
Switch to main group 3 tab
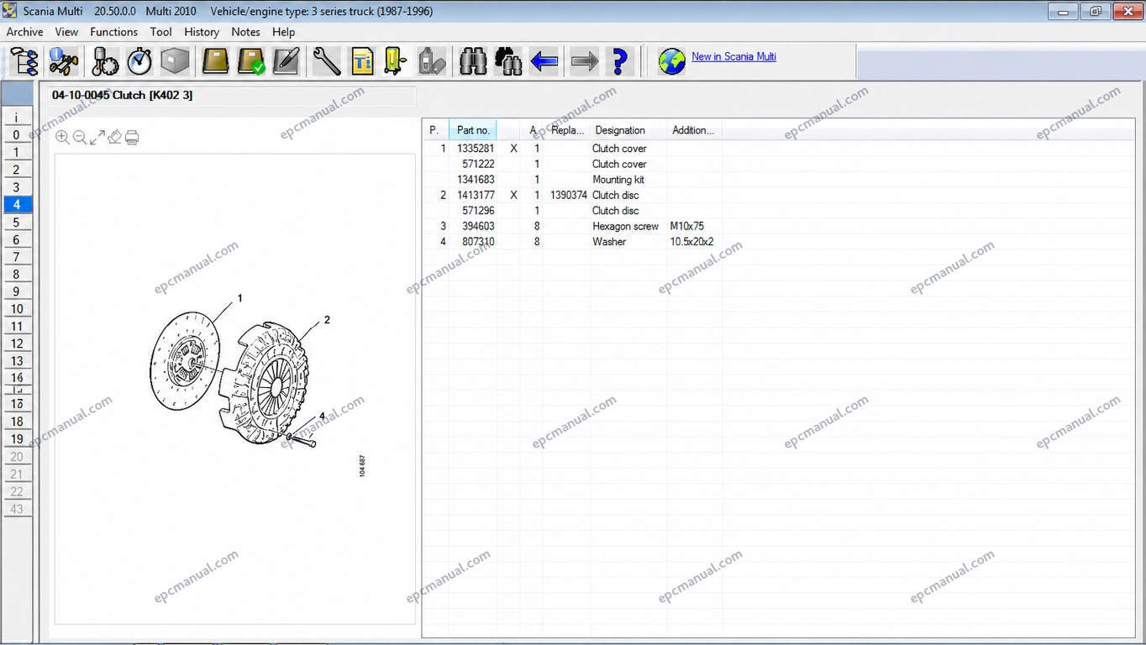click(x=16, y=187)
